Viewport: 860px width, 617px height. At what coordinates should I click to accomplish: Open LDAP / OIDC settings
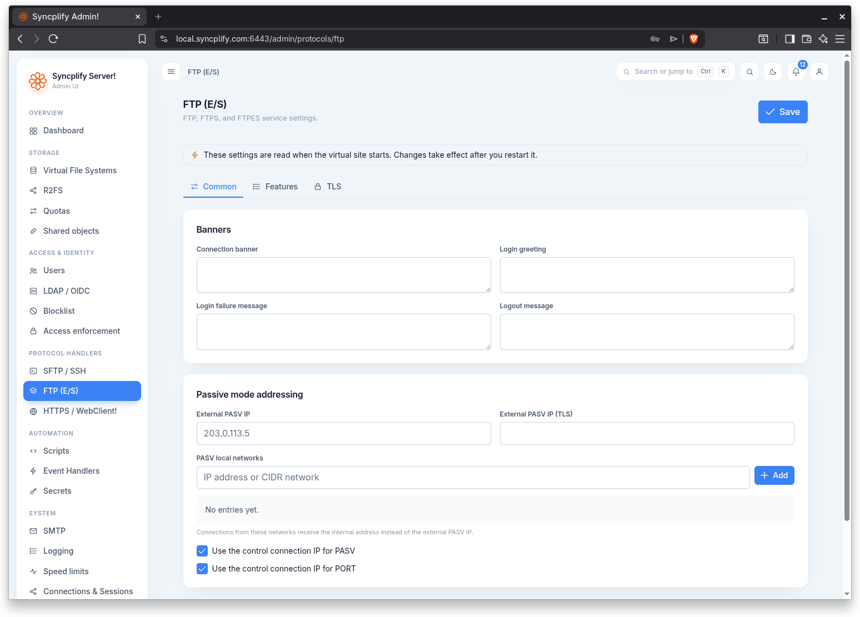click(x=82, y=291)
